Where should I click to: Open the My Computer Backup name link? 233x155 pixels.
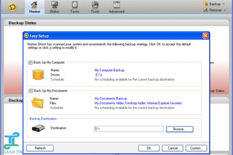[110, 70]
